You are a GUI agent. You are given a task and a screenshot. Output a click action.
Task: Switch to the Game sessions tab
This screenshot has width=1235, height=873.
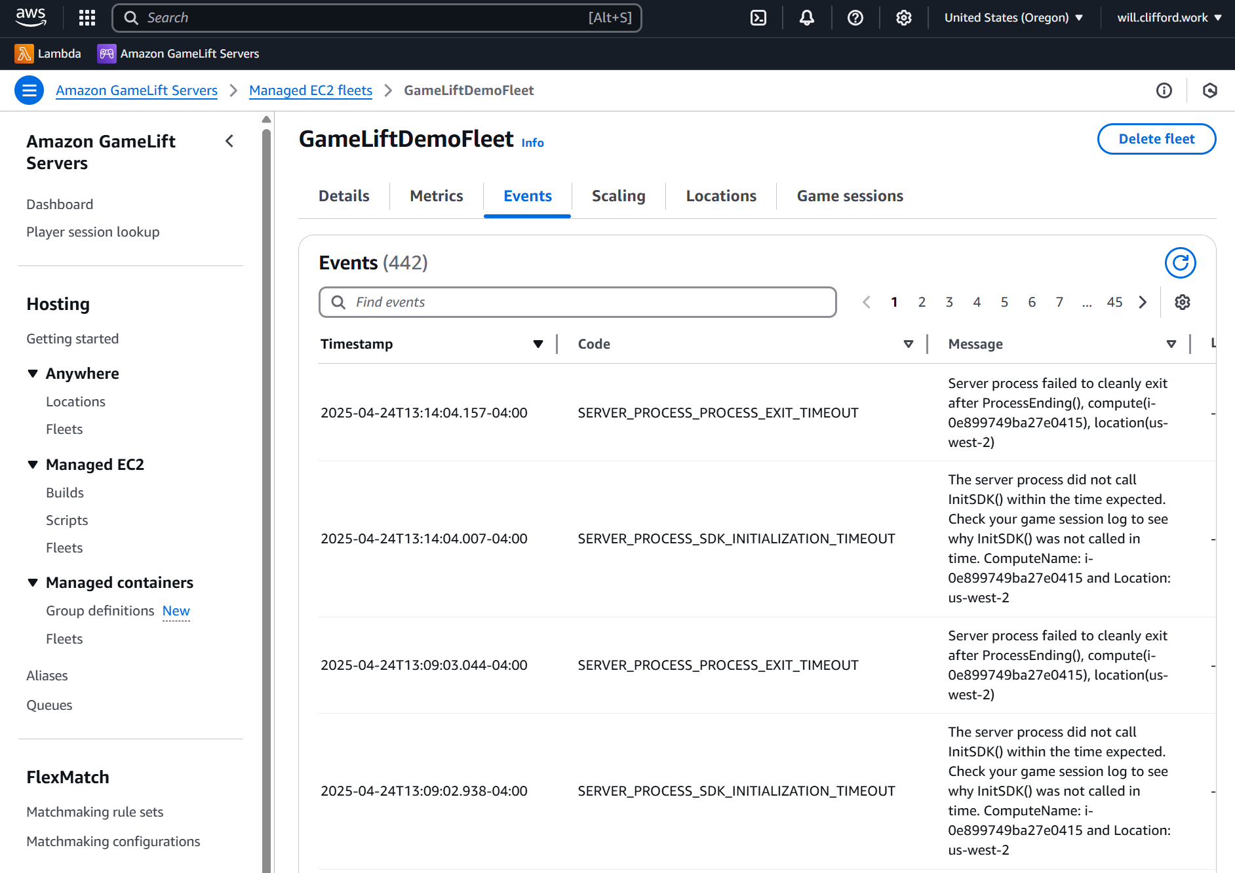tap(850, 196)
